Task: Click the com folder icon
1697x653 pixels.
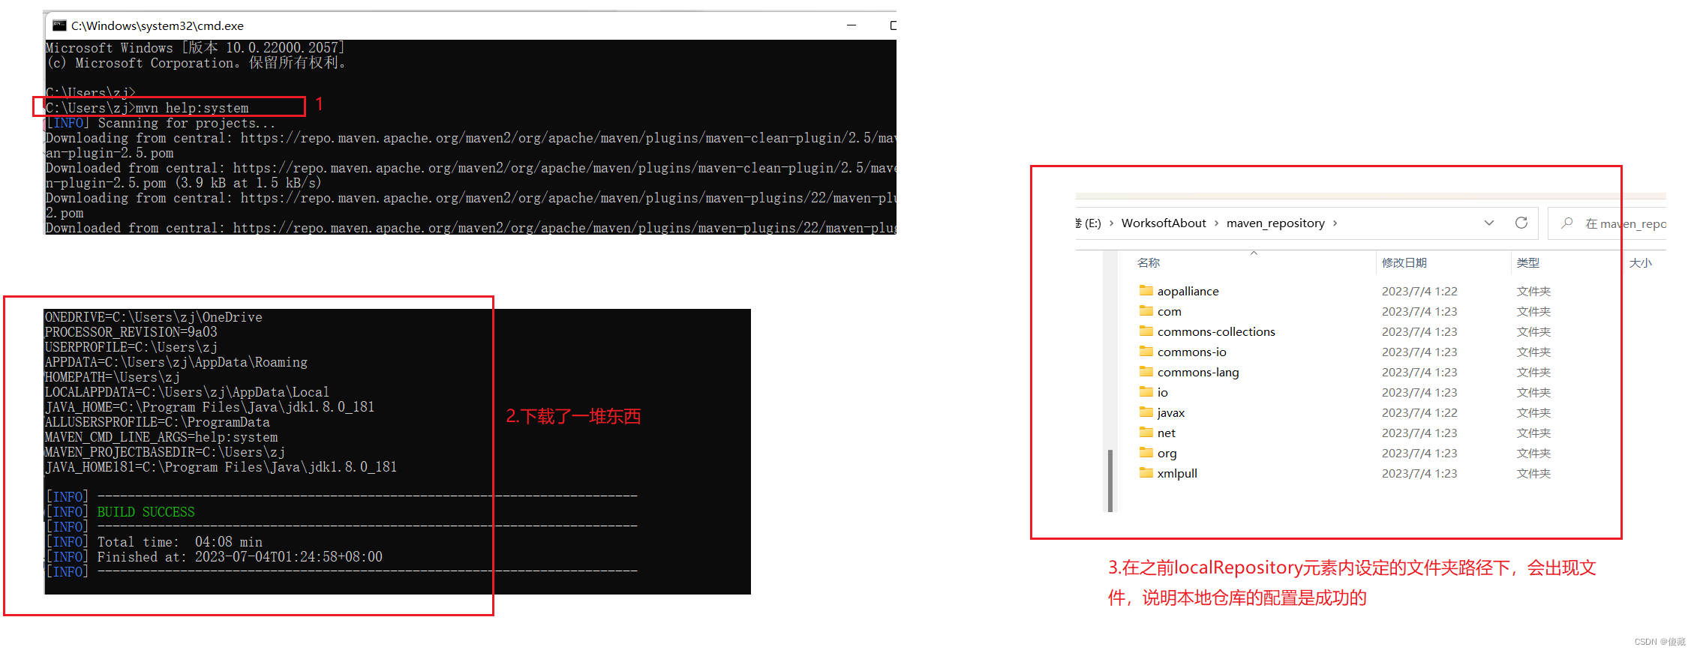Action: click(1146, 310)
